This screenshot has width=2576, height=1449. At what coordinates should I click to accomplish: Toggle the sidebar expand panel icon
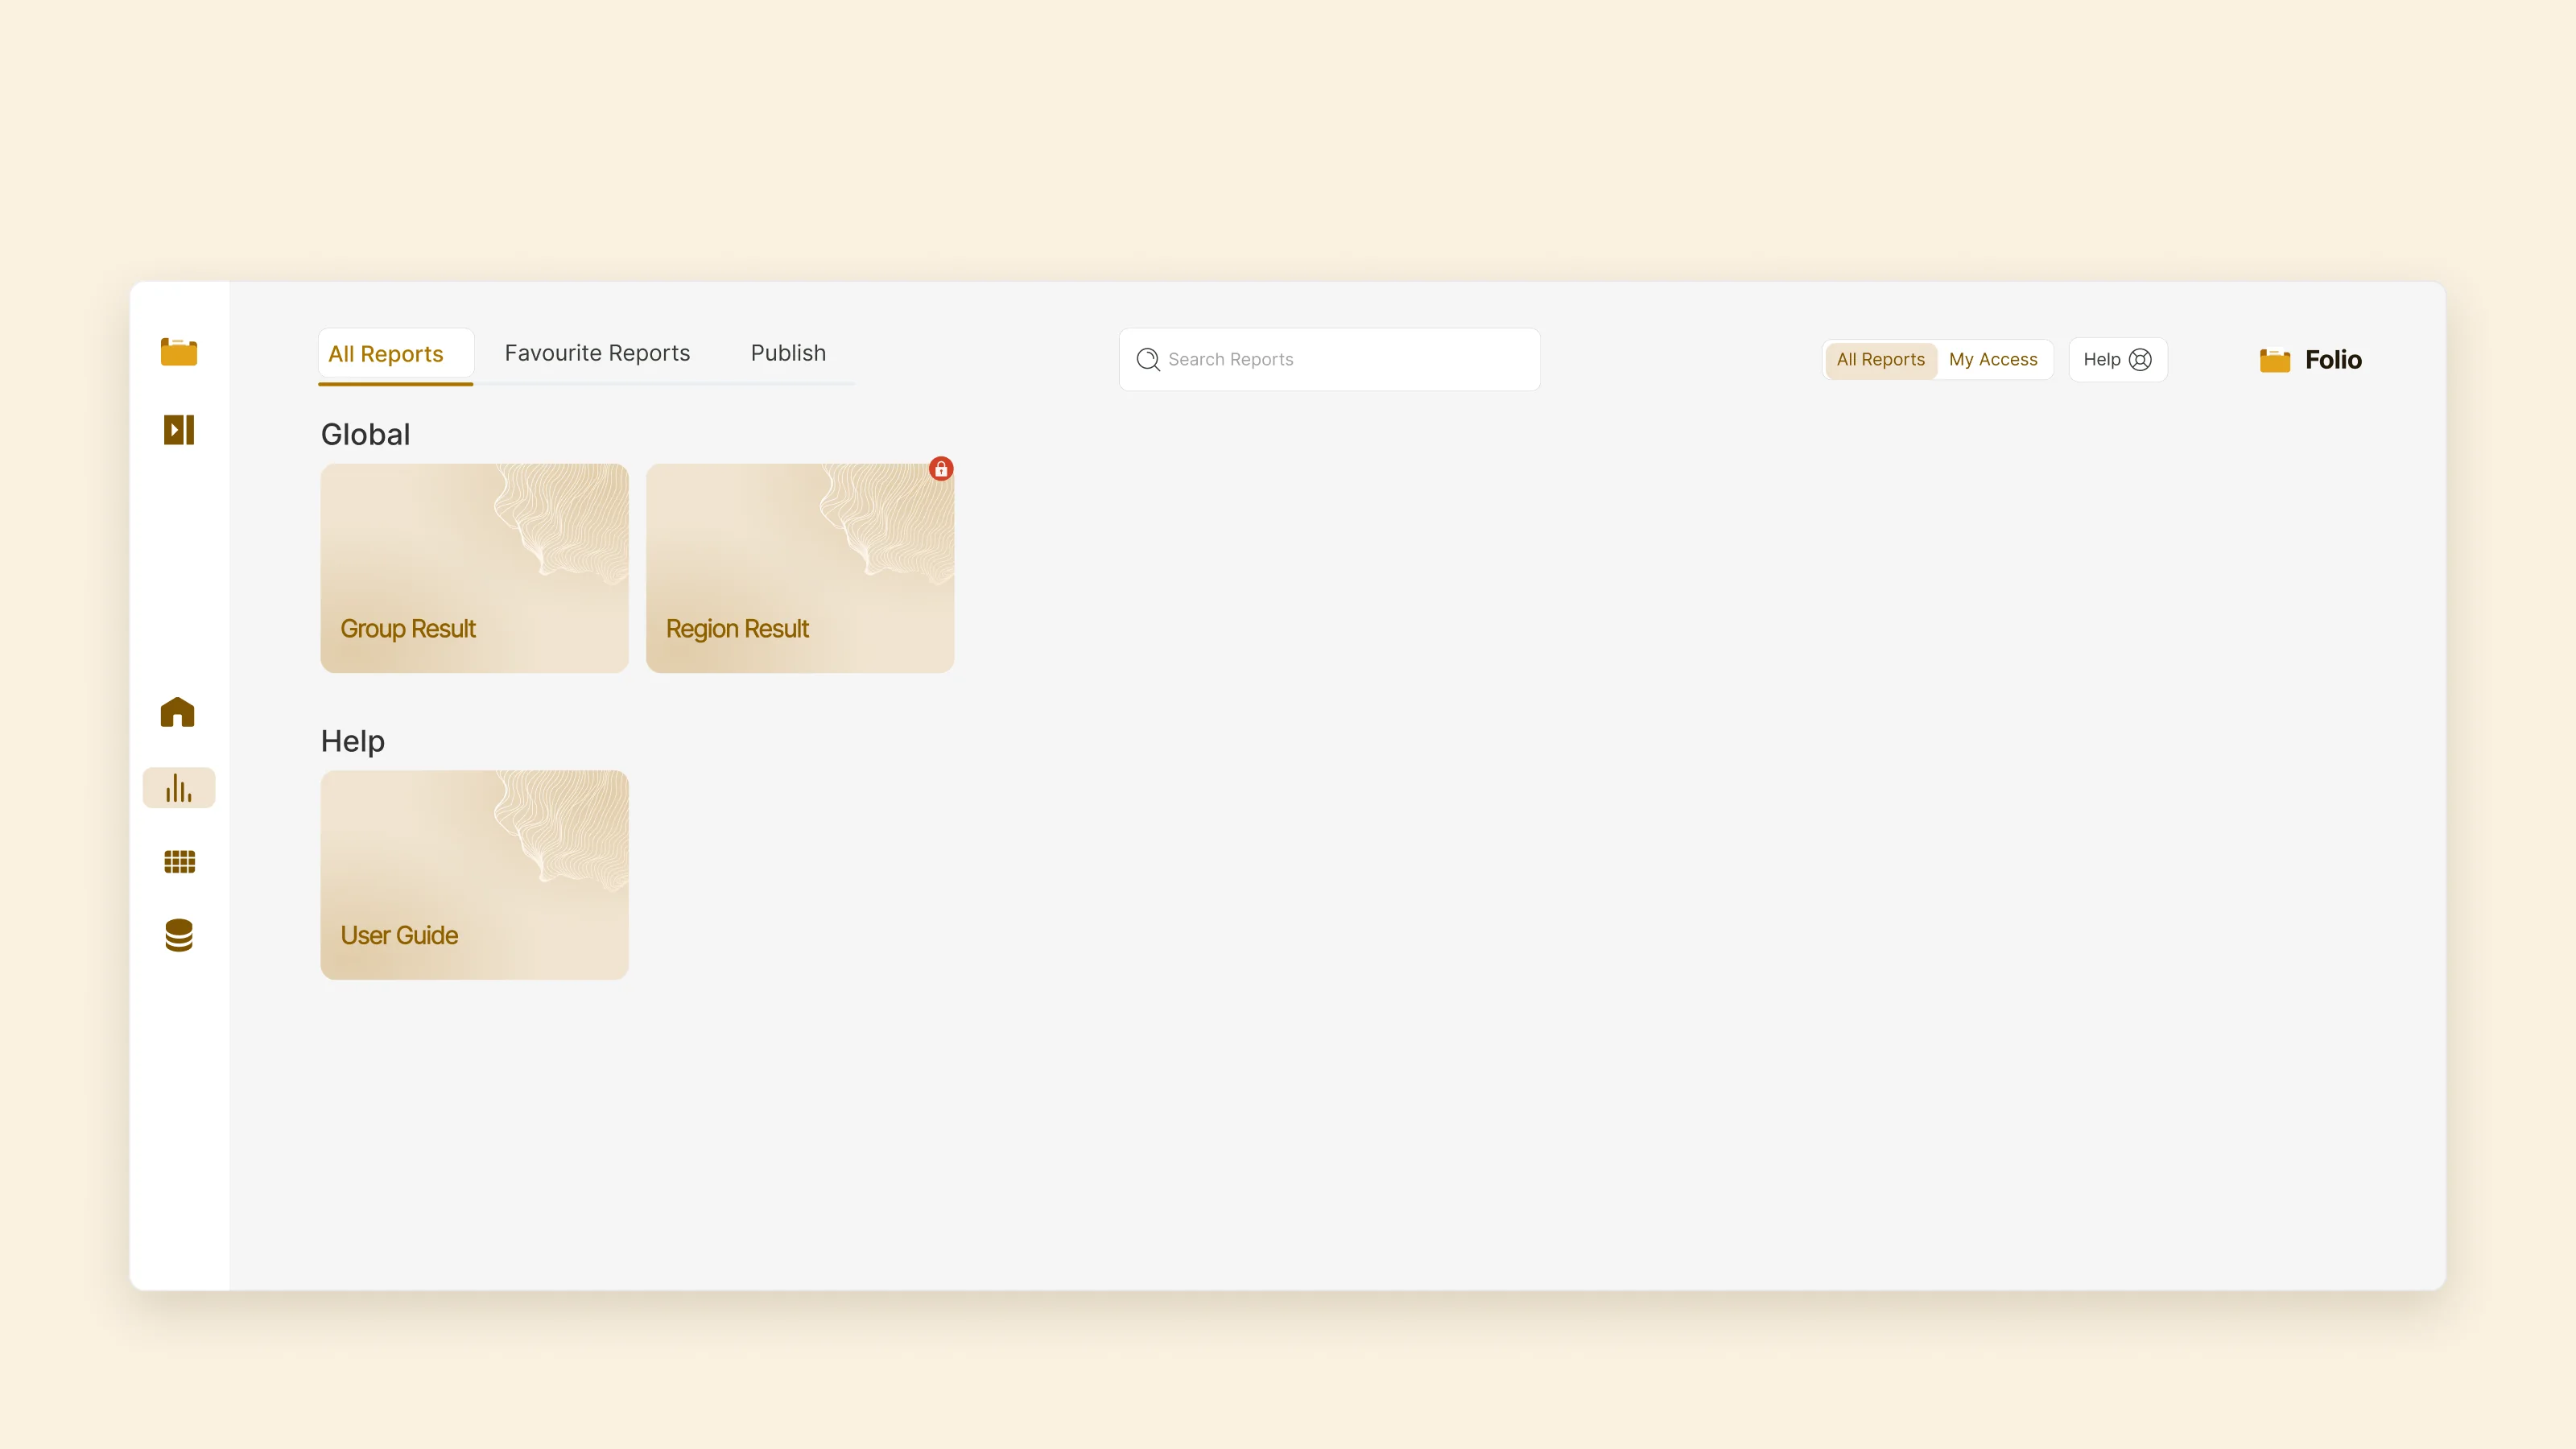[179, 430]
